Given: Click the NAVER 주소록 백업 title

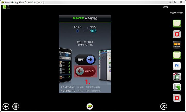Looking at the screenshot, I should pos(85,18).
